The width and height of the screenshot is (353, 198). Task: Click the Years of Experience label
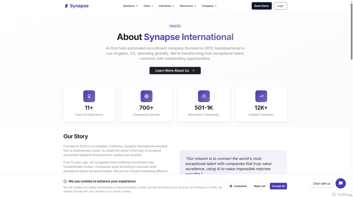pos(89,115)
